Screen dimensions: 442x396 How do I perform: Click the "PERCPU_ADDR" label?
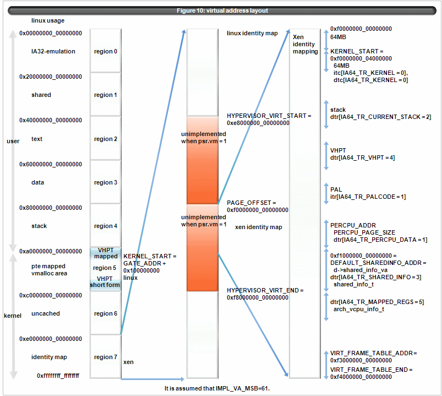point(353,226)
